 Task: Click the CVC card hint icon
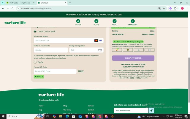click(x=100, y=50)
